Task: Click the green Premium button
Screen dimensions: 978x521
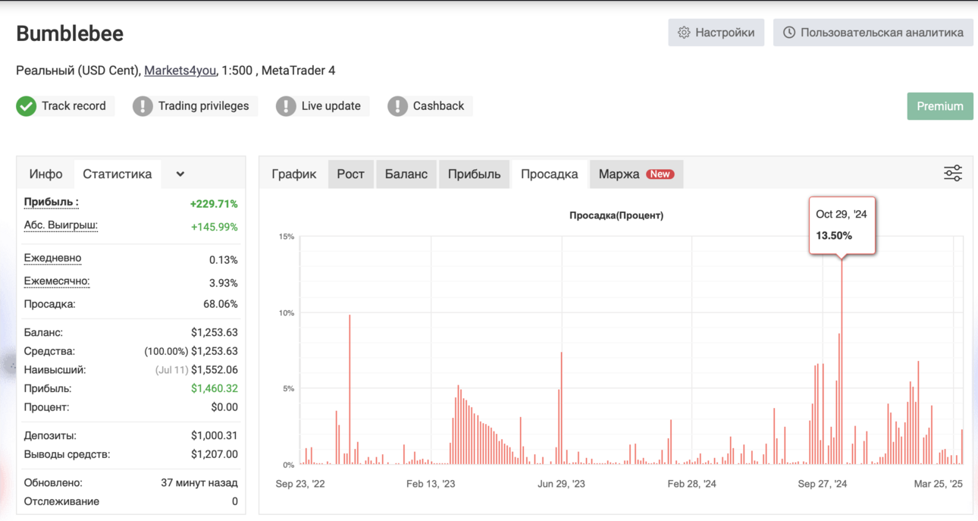Action: [x=939, y=106]
